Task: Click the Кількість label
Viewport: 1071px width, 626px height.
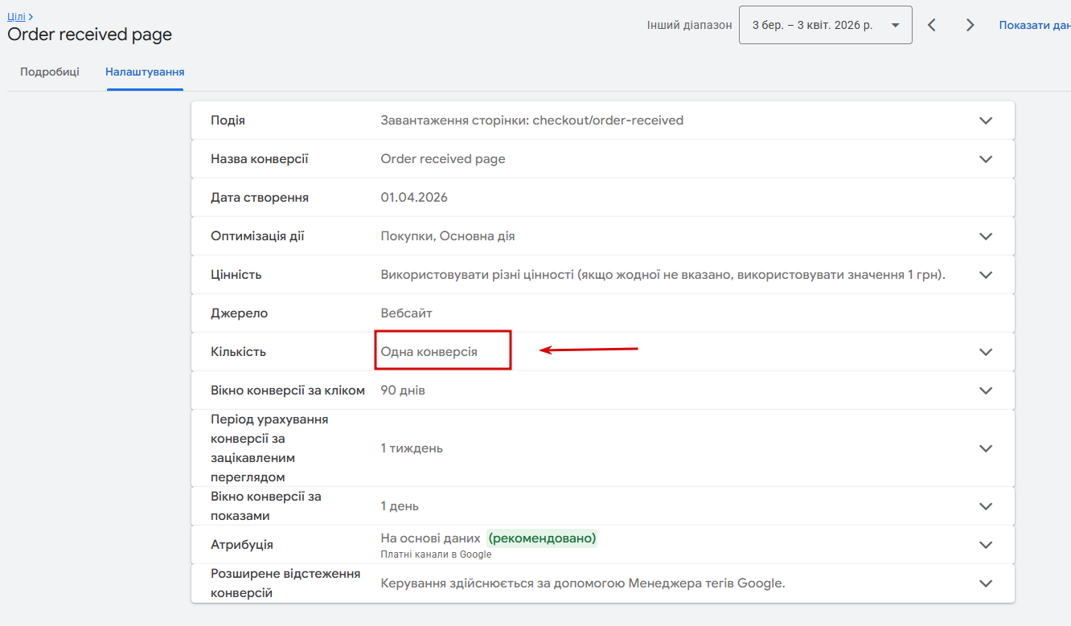Action: pyautogui.click(x=238, y=352)
